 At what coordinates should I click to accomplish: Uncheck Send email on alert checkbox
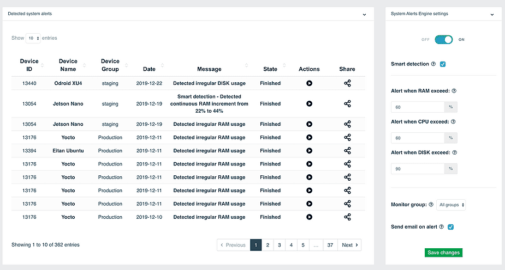(451, 227)
